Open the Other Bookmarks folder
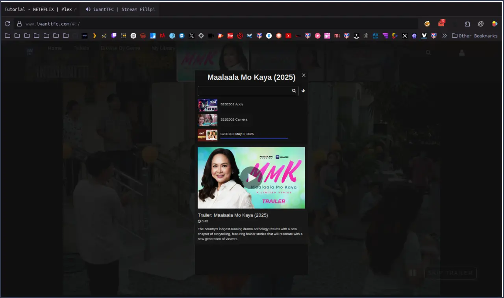Screen dimensions: 504x298 tap(474, 35)
